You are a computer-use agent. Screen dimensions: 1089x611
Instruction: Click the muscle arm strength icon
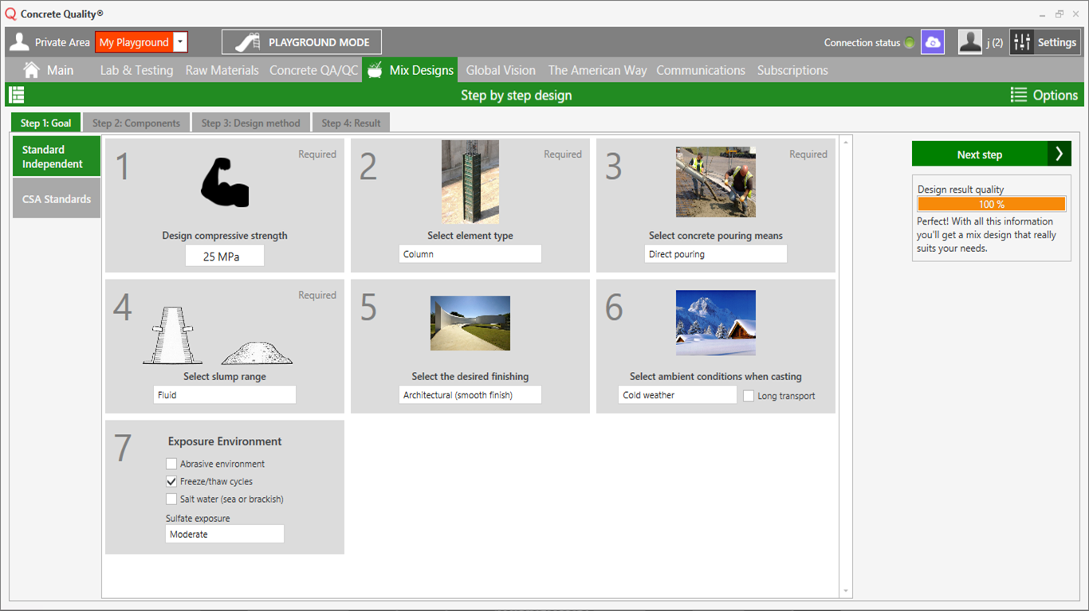point(225,182)
